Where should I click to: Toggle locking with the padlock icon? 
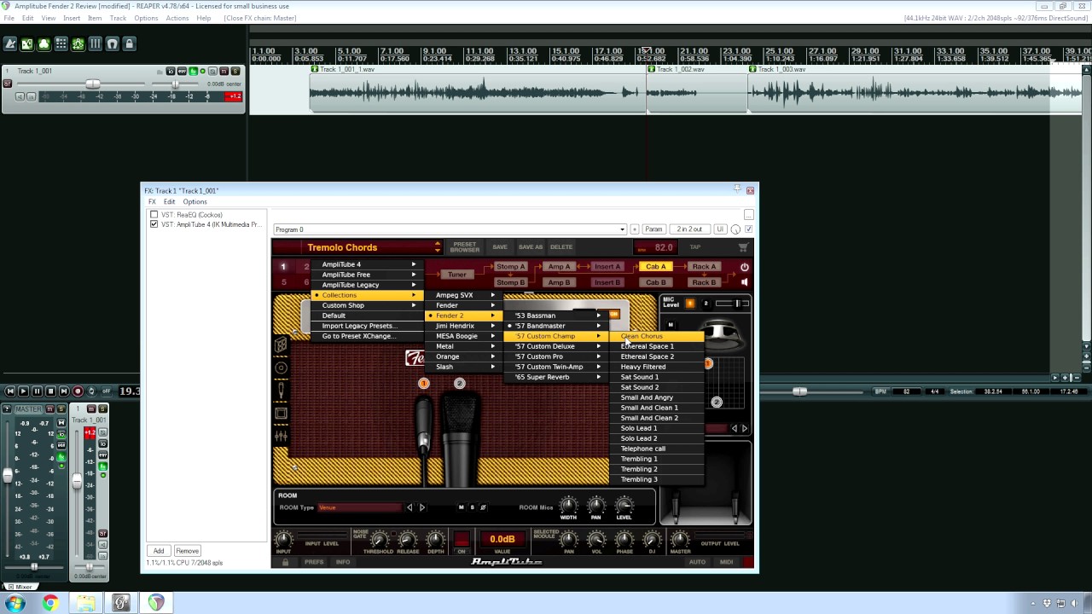(x=130, y=43)
